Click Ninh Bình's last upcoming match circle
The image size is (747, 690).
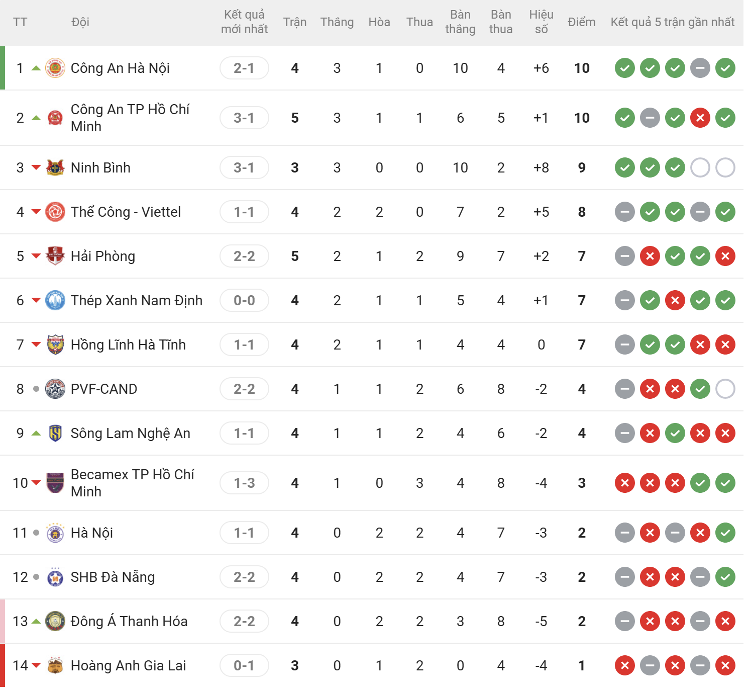(x=725, y=167)
